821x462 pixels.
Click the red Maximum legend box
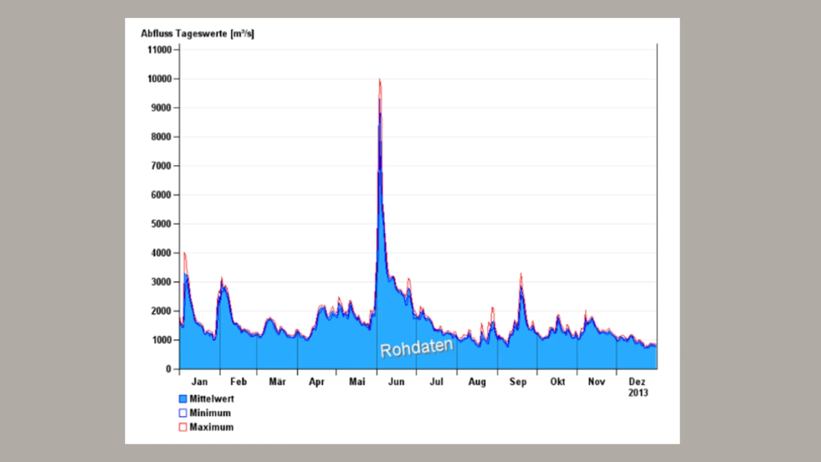pyautogui.click(x=183, y=427)
